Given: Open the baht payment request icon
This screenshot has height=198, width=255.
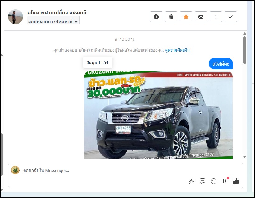Looking at the screenshot, I should coord(225,181).
